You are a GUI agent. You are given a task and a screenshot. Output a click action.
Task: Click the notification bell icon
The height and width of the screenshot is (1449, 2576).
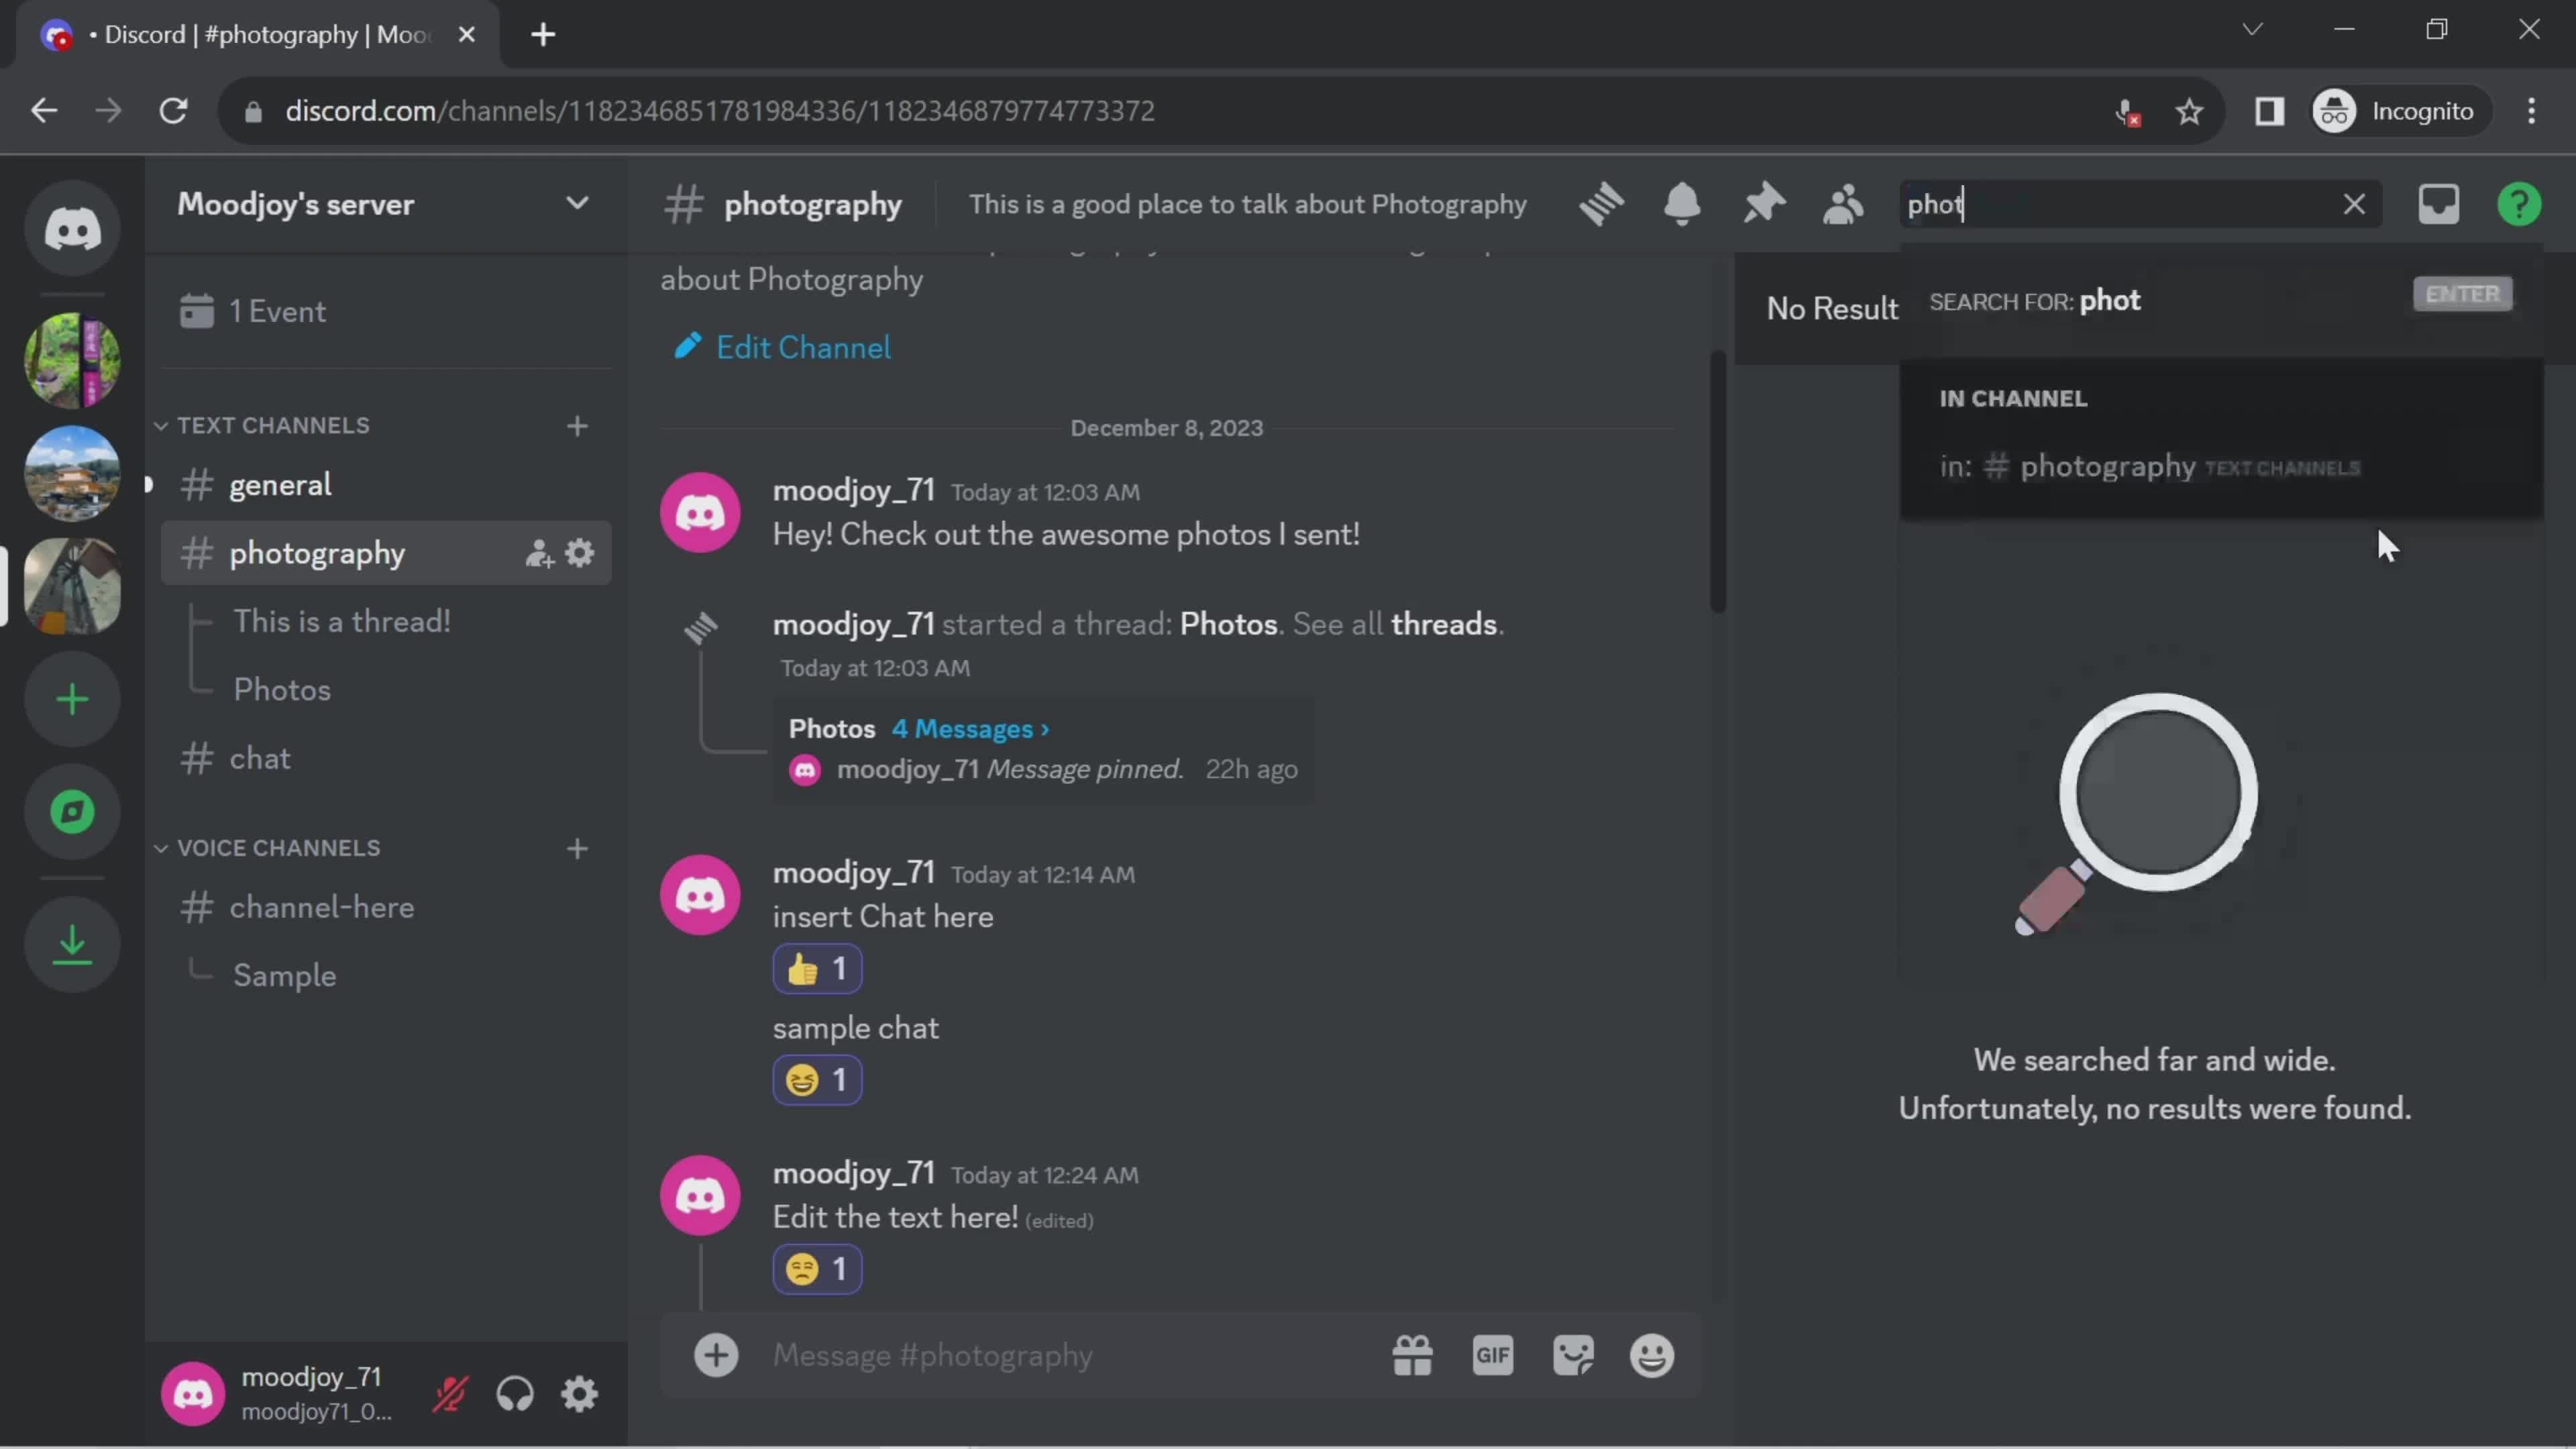tap(1682, 203)
